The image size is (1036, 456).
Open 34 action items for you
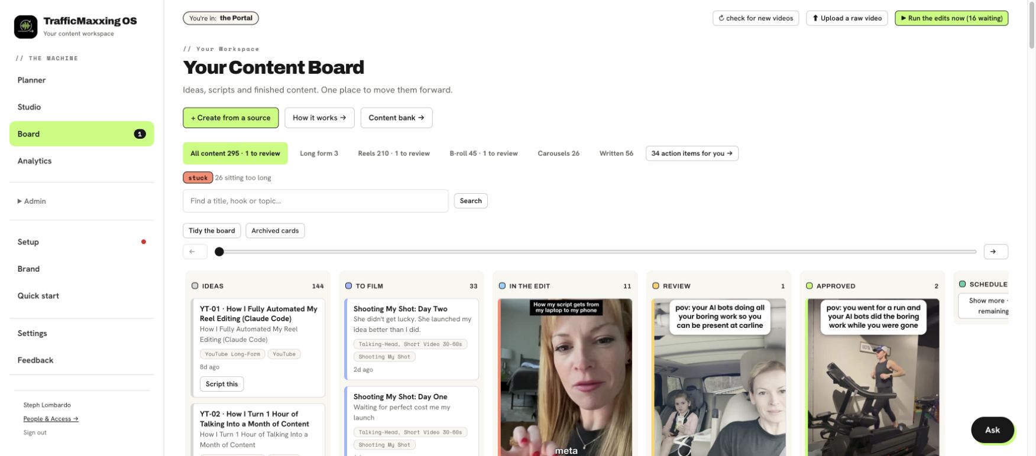pos(692,154)
